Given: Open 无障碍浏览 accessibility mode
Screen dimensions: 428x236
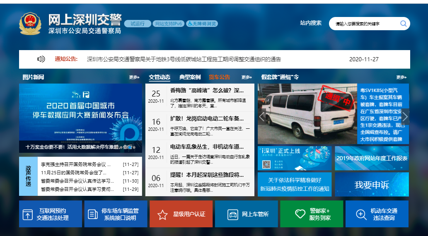Looking at the screenshot, I should click(202, 24).
